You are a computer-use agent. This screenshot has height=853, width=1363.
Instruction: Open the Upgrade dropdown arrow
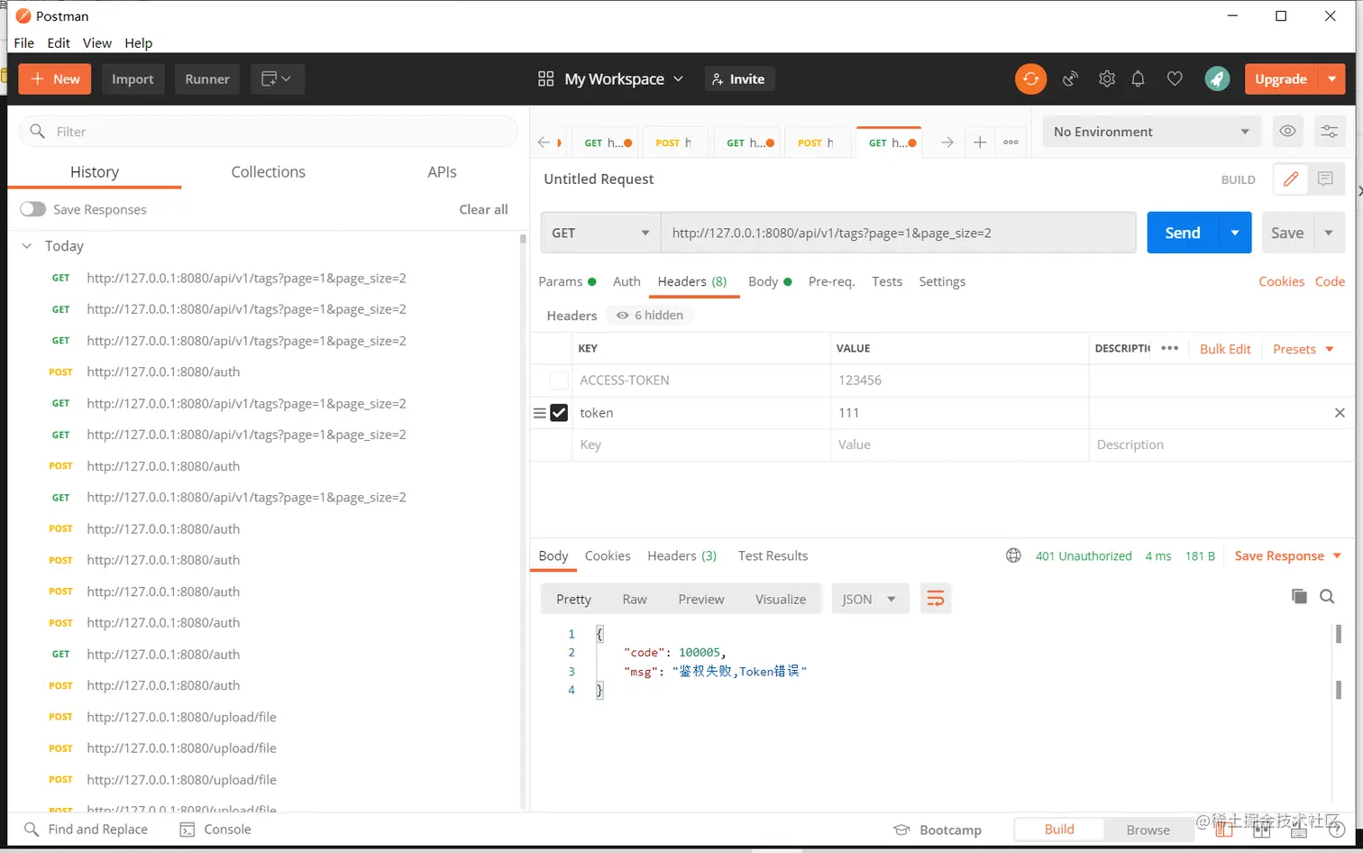pyautogui.click(x=1331, y=79)
